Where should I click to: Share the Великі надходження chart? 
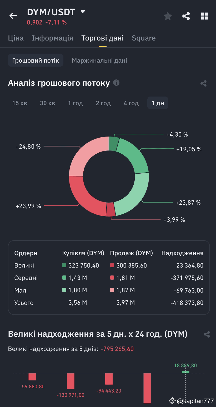coord(207,334)
